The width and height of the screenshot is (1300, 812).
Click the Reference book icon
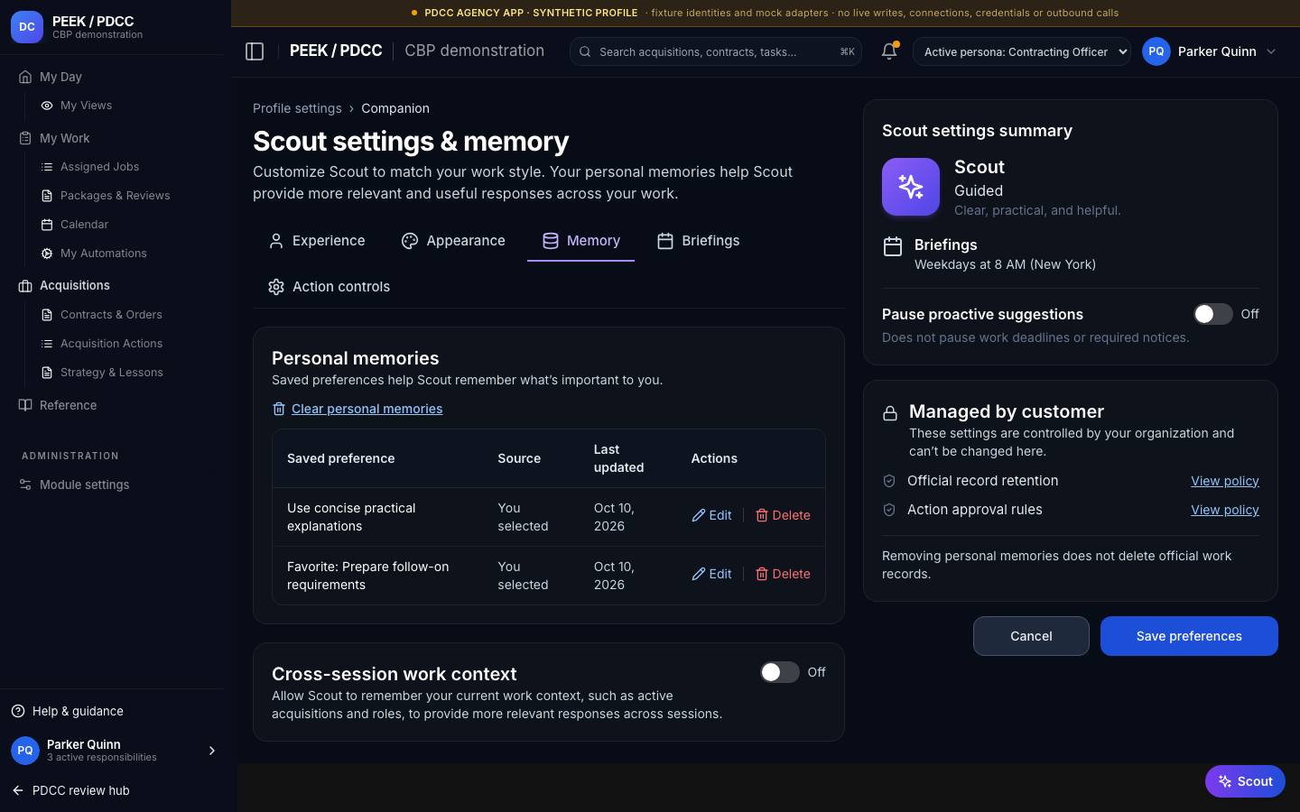pyautogui.click(x=25, y=405)
